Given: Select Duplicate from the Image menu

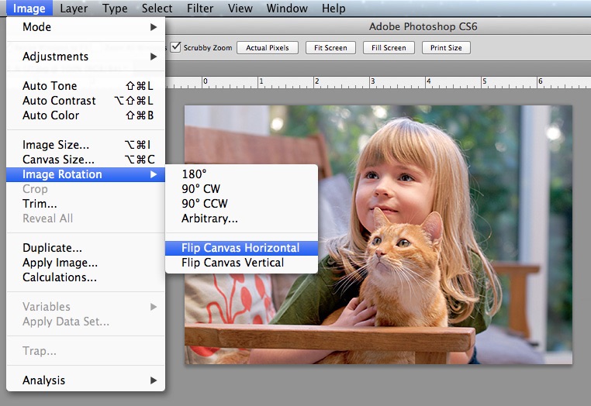Looking at the screenshot, I should click(52, 248).
